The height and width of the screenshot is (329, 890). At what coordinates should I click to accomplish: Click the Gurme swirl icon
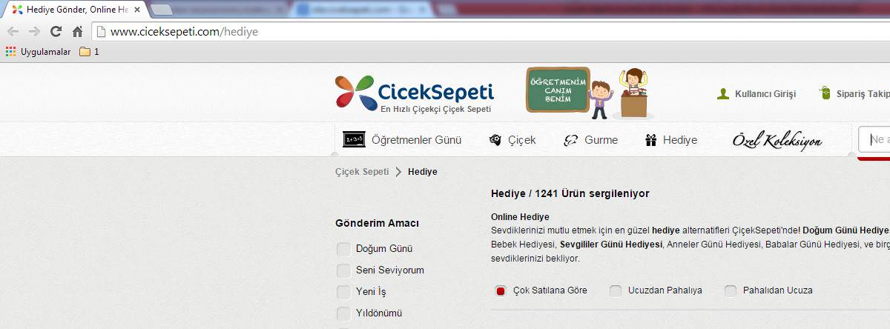tap(570, 140)
